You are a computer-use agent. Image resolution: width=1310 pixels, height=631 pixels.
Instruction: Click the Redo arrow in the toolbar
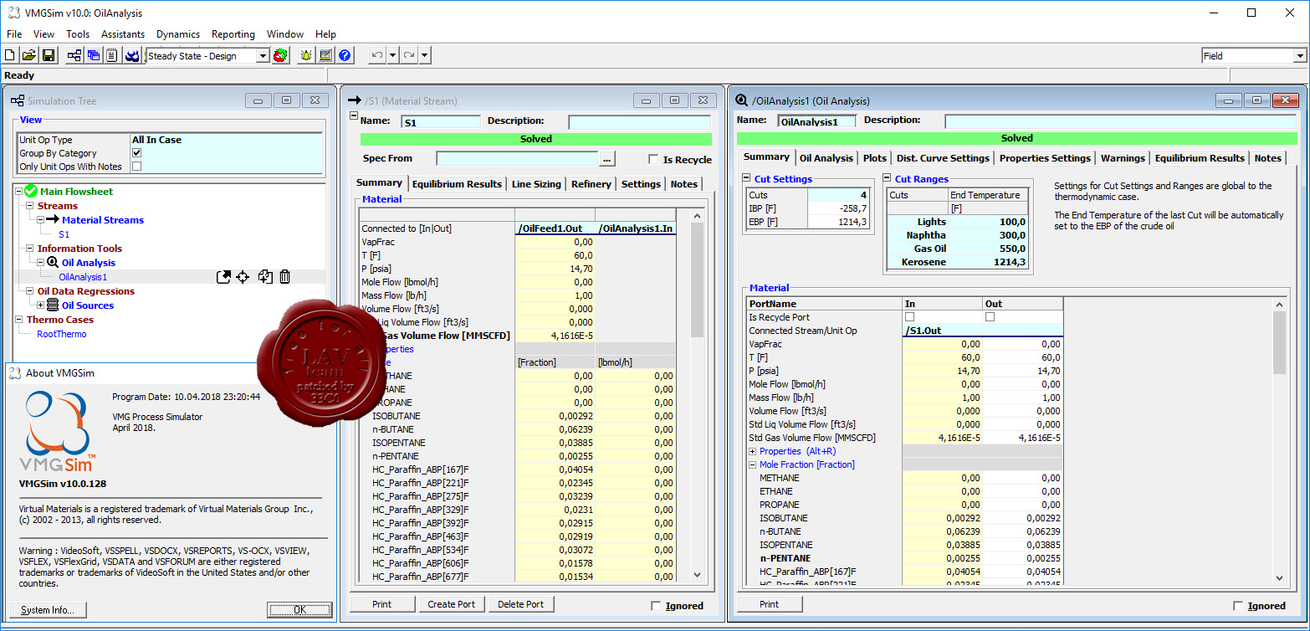tap(409, 55)
